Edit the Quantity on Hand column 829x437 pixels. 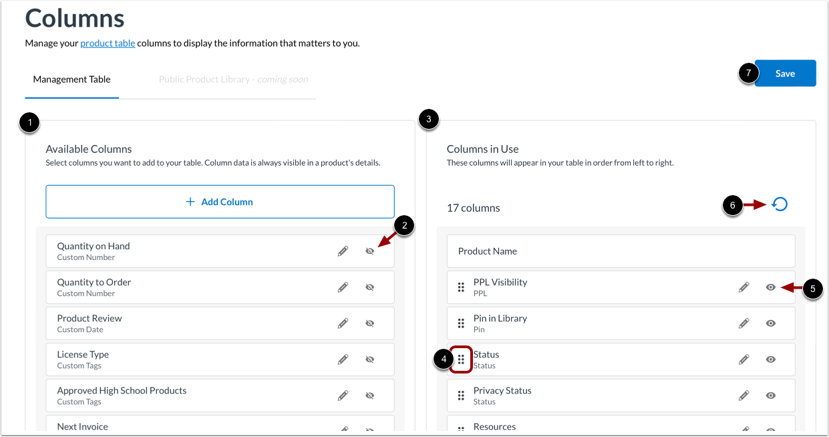[x=343, y=251]
